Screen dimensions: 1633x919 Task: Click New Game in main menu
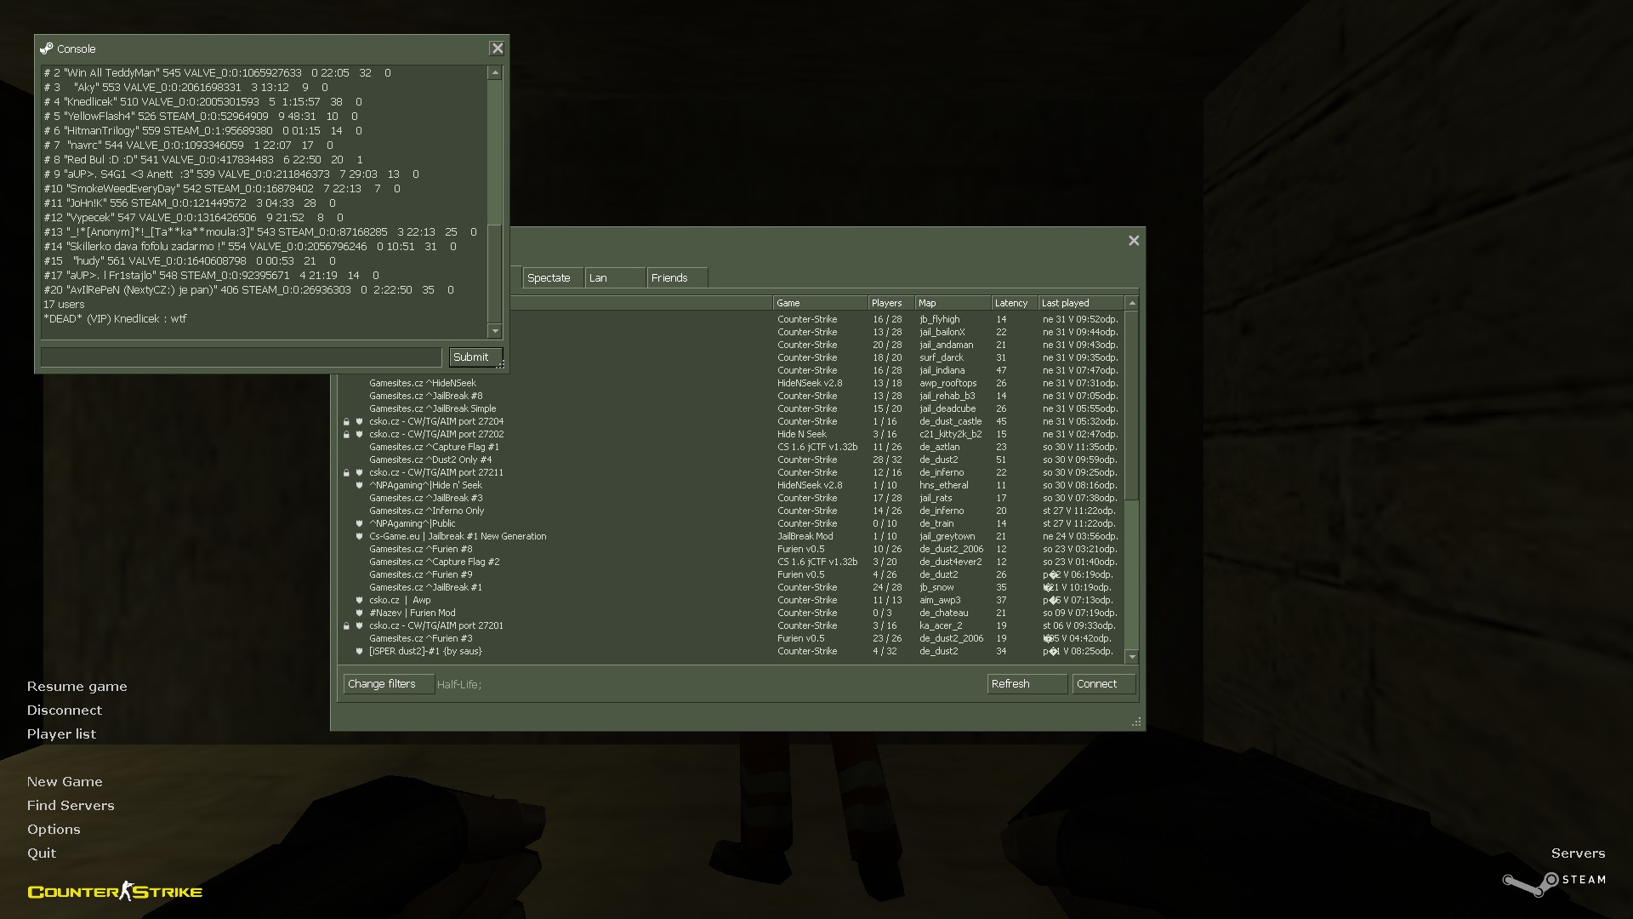[65, 782]
